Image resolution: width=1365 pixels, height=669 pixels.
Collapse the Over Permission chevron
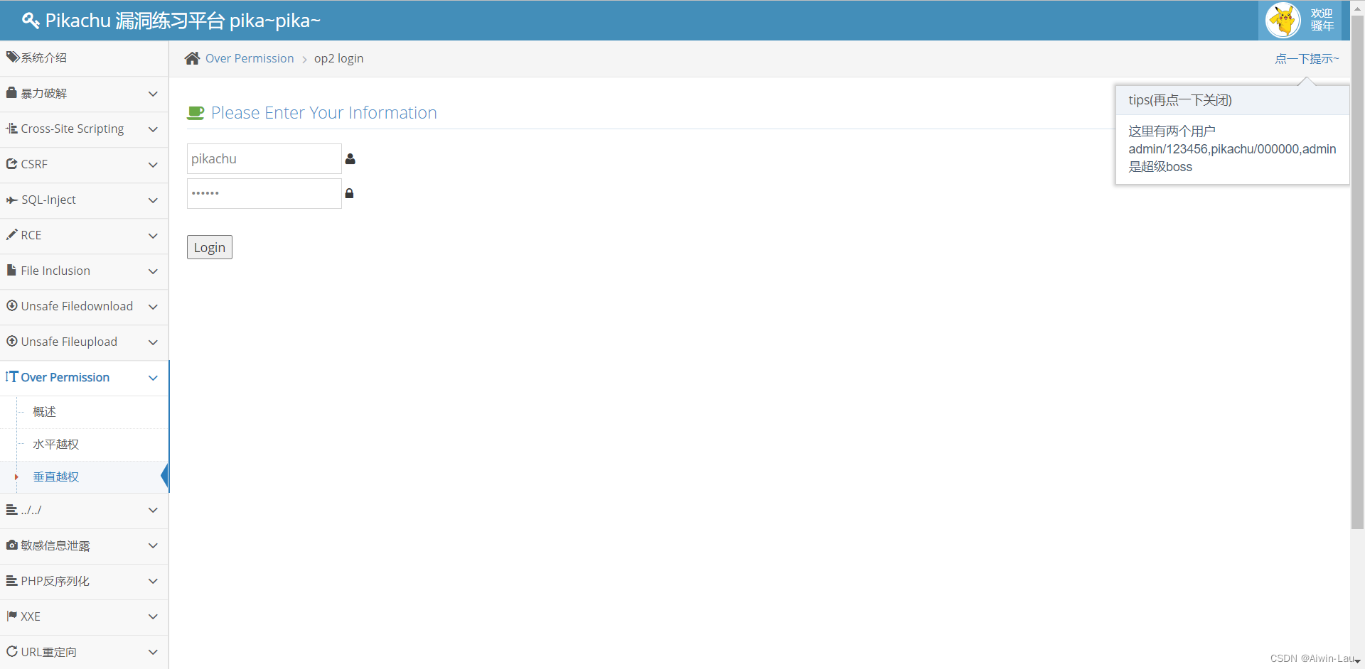pyautogui.click(x=153, y=378)
